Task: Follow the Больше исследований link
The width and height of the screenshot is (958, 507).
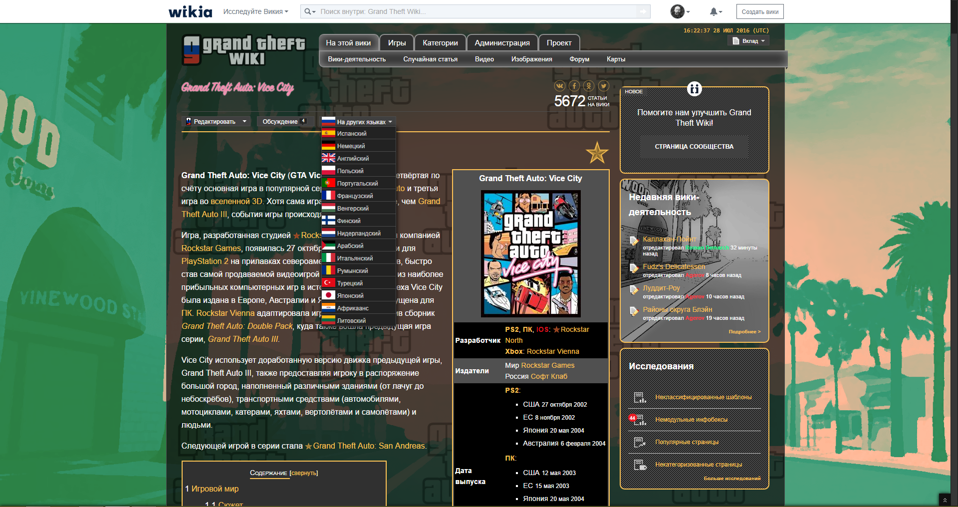Action: (x=732, y=479)
